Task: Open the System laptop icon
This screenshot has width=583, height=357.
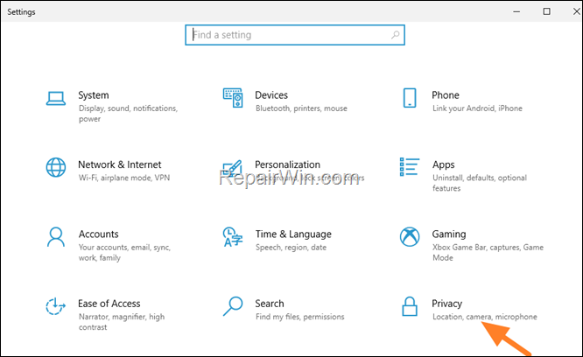Action: point(56,99)
